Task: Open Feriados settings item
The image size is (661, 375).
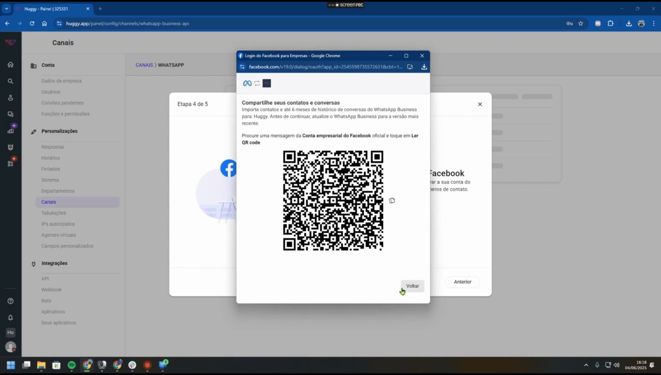Action: [50, 169]
